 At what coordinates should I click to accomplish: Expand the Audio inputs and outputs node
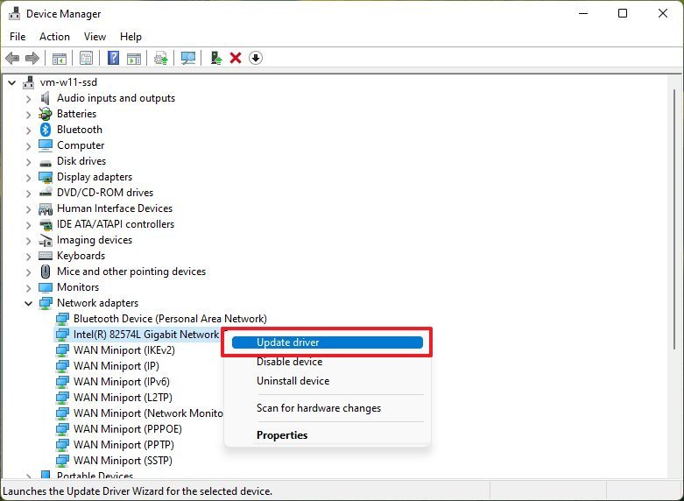point(28,98)
